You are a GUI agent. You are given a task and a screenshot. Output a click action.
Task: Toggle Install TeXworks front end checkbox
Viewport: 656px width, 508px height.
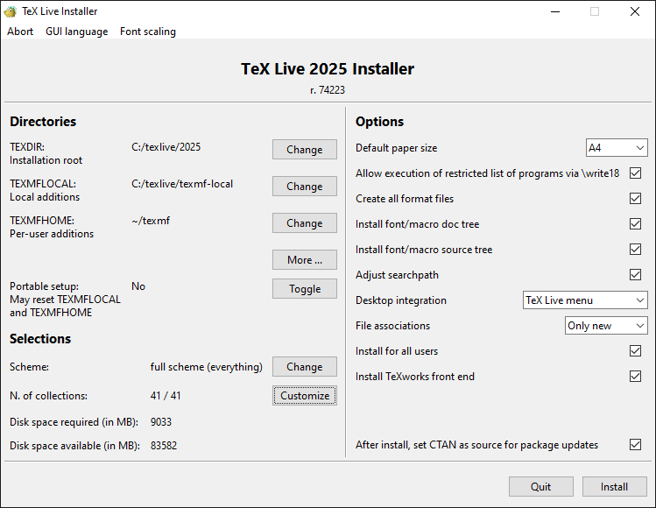pyautogui.click(x=635, y=377)
